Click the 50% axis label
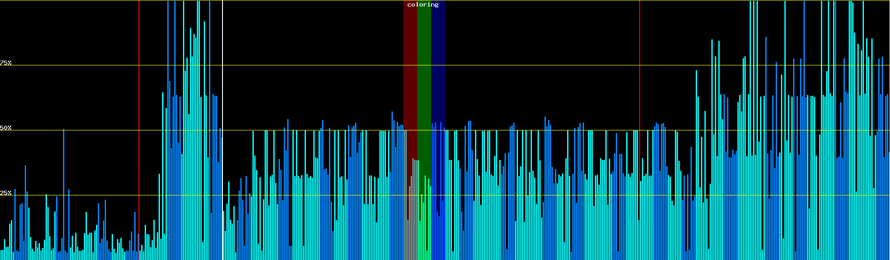 [6, 128]
